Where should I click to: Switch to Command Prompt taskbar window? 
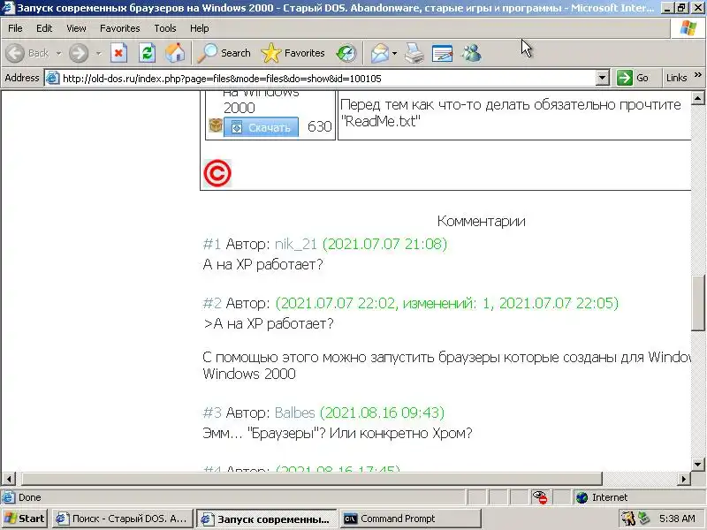click(411, 519)
